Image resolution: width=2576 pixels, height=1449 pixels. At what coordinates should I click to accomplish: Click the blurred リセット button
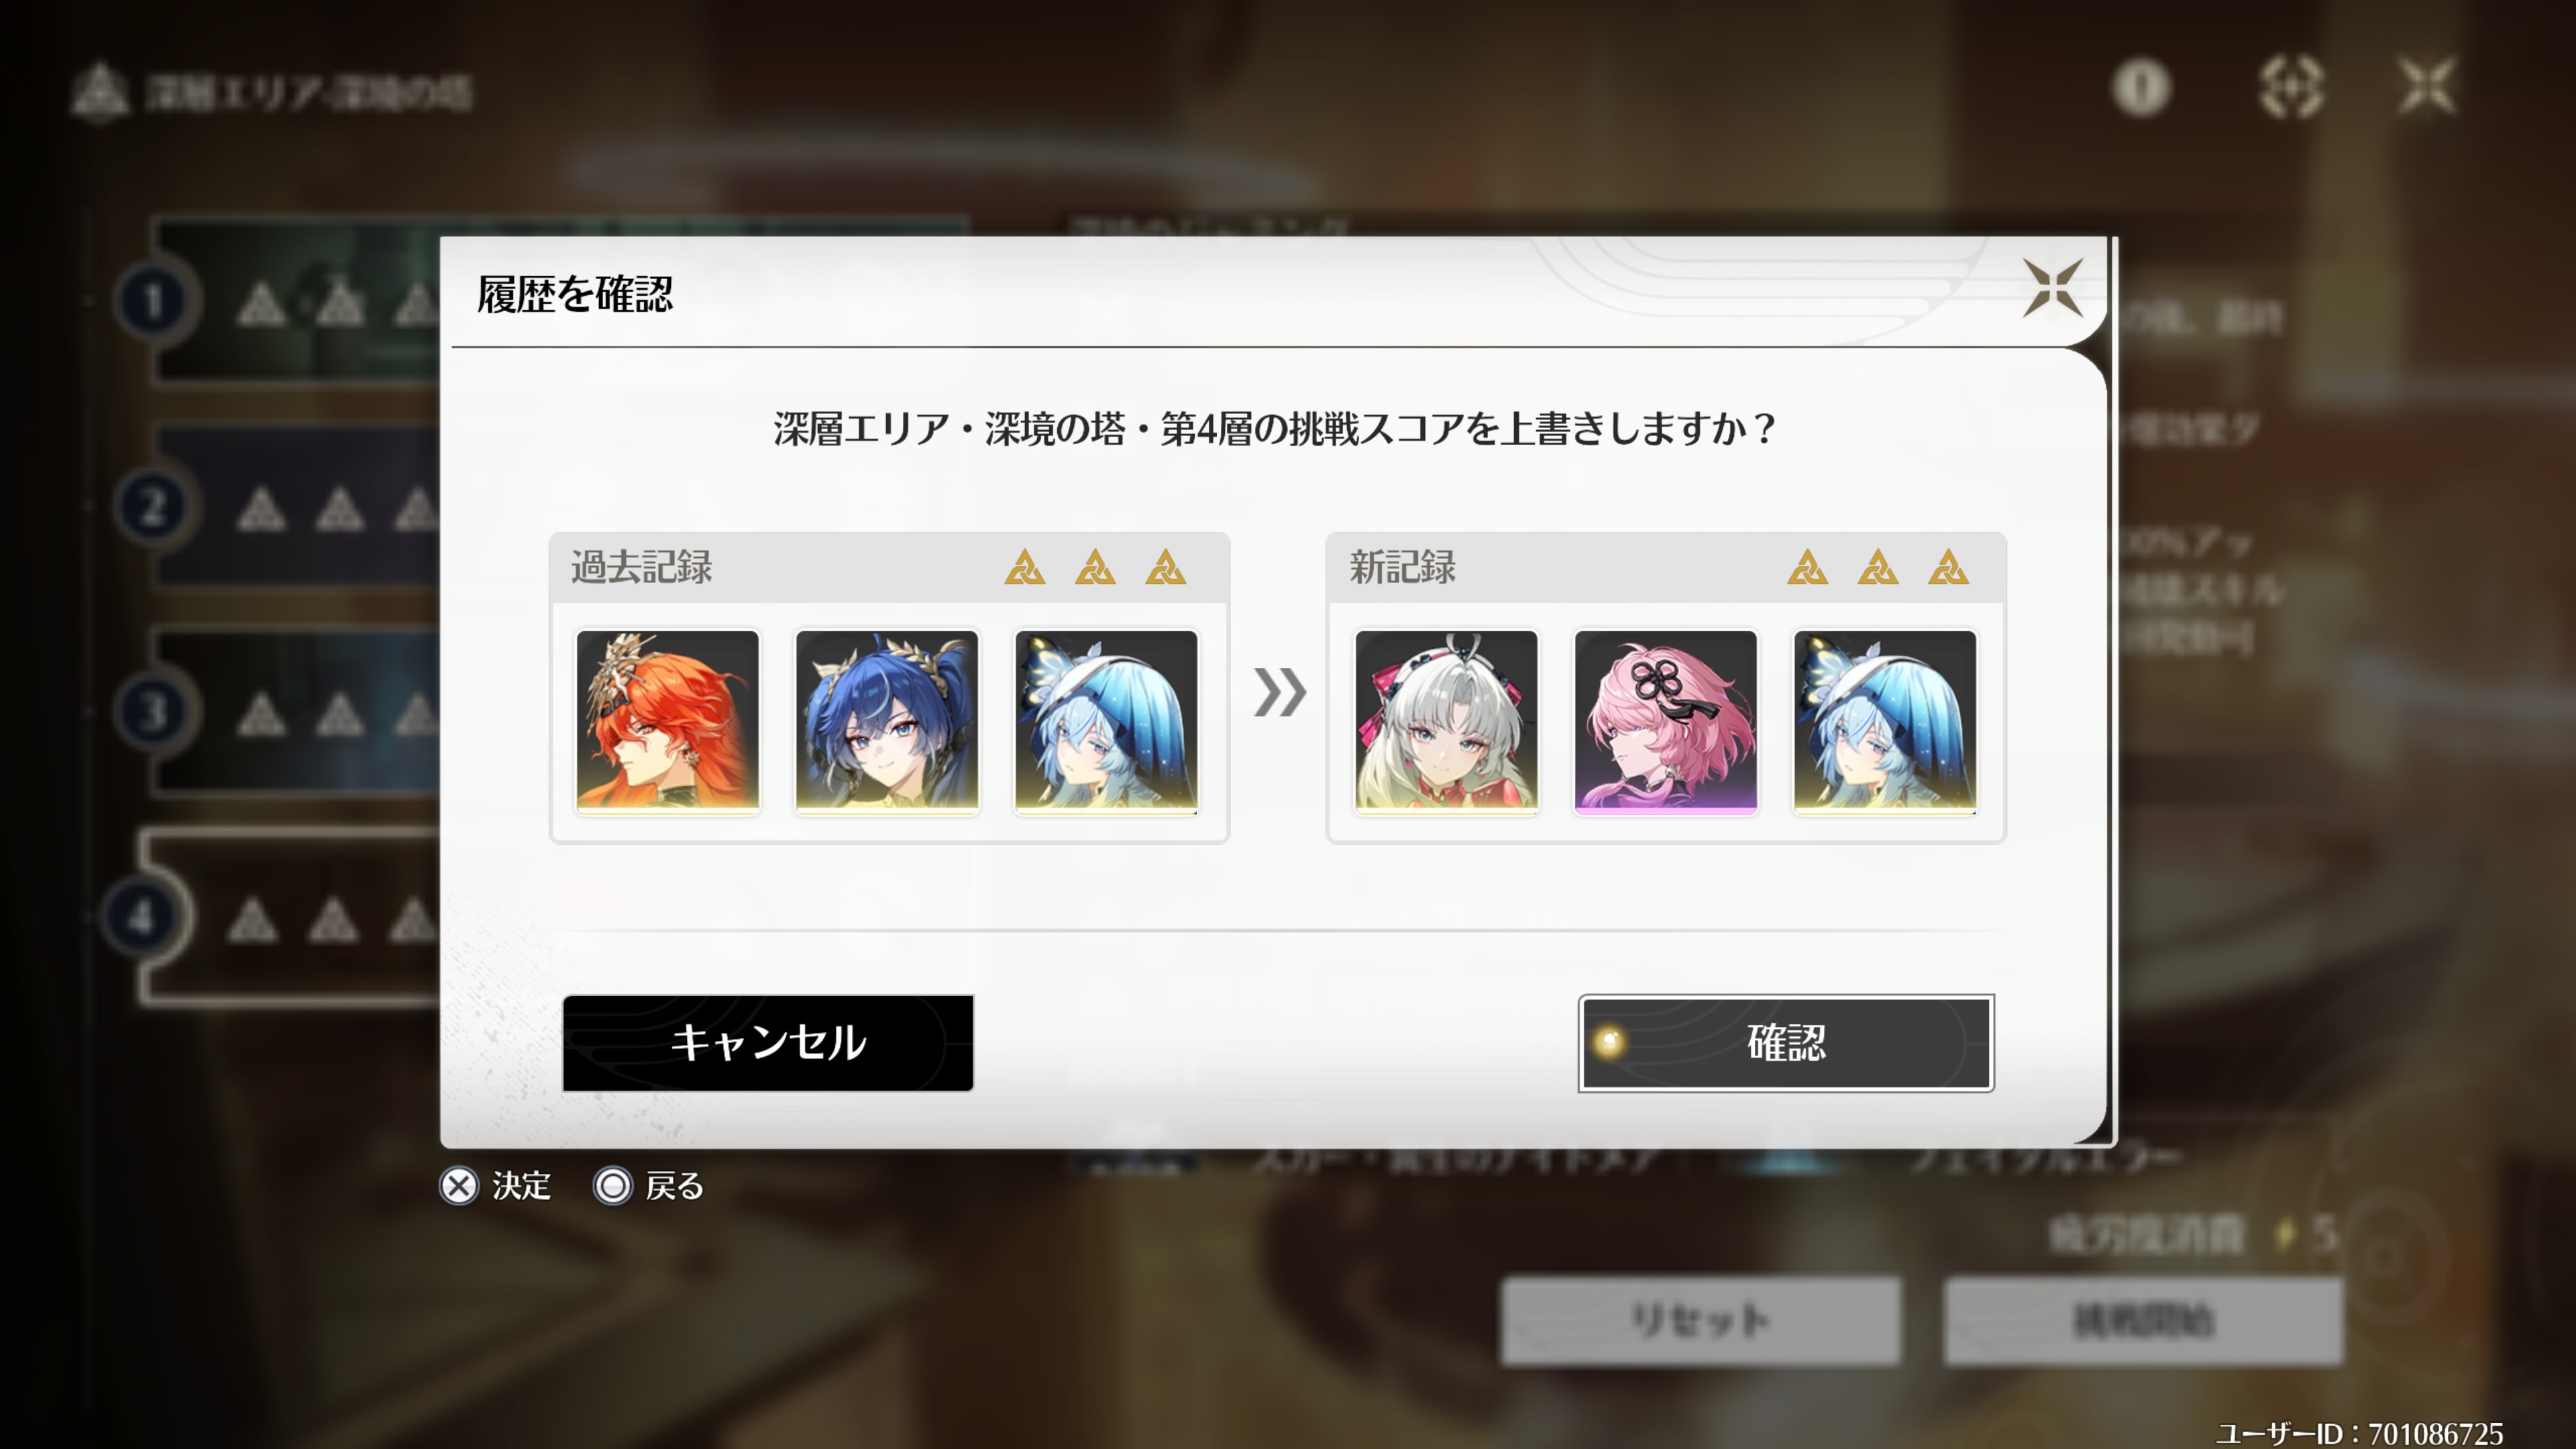pos(1700,1321)
